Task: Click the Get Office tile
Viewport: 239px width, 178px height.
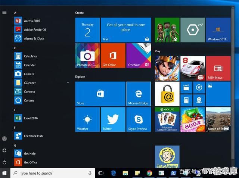Action: click(113, 56)
